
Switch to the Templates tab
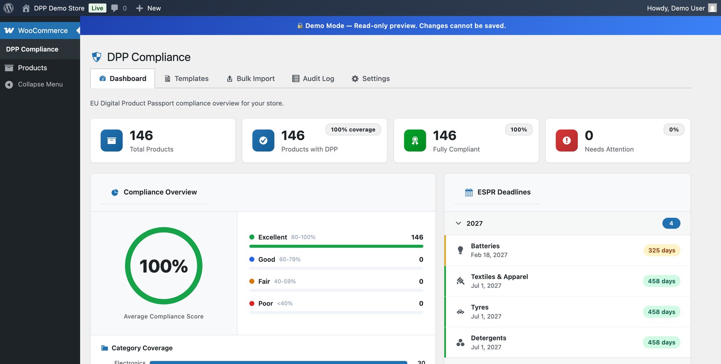pyautogui.click(x=187, y=78)
